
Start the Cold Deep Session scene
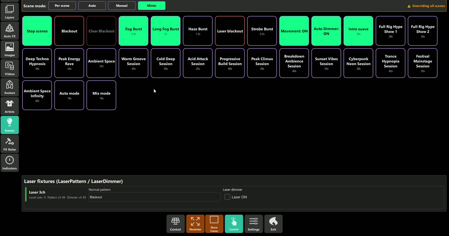pos(166,63)
